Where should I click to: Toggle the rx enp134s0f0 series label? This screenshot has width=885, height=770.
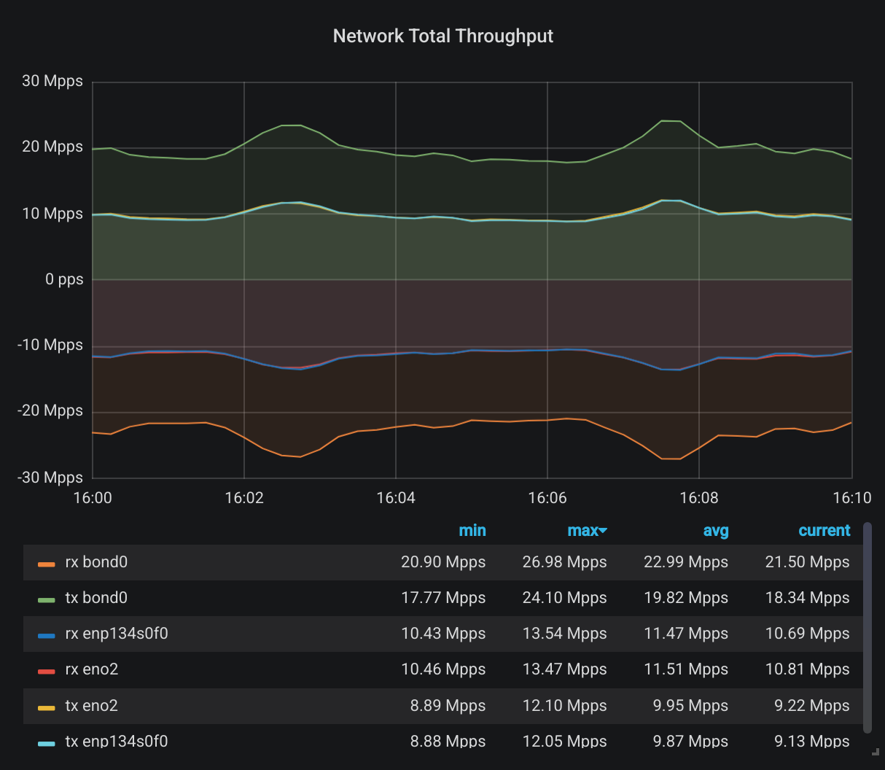tap(117, 634)
